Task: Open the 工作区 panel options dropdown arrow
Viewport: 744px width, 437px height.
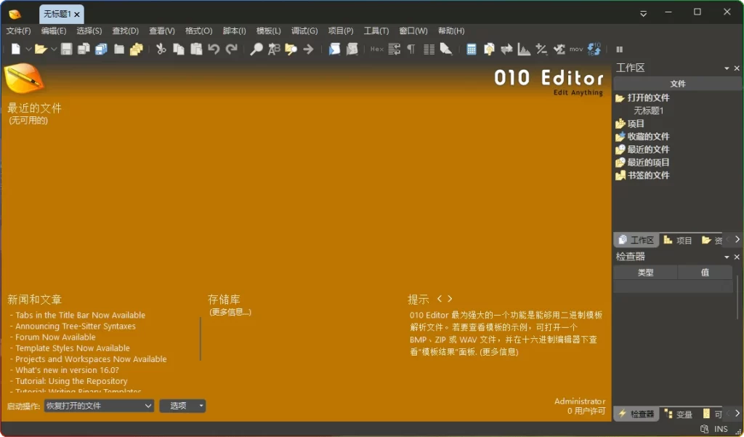Action: tap(727, 68)
